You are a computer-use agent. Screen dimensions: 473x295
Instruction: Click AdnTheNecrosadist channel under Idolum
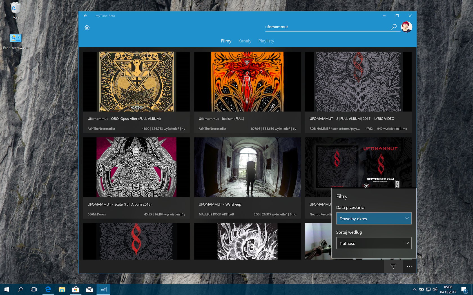pyautogui.click(x=212, y=129)
